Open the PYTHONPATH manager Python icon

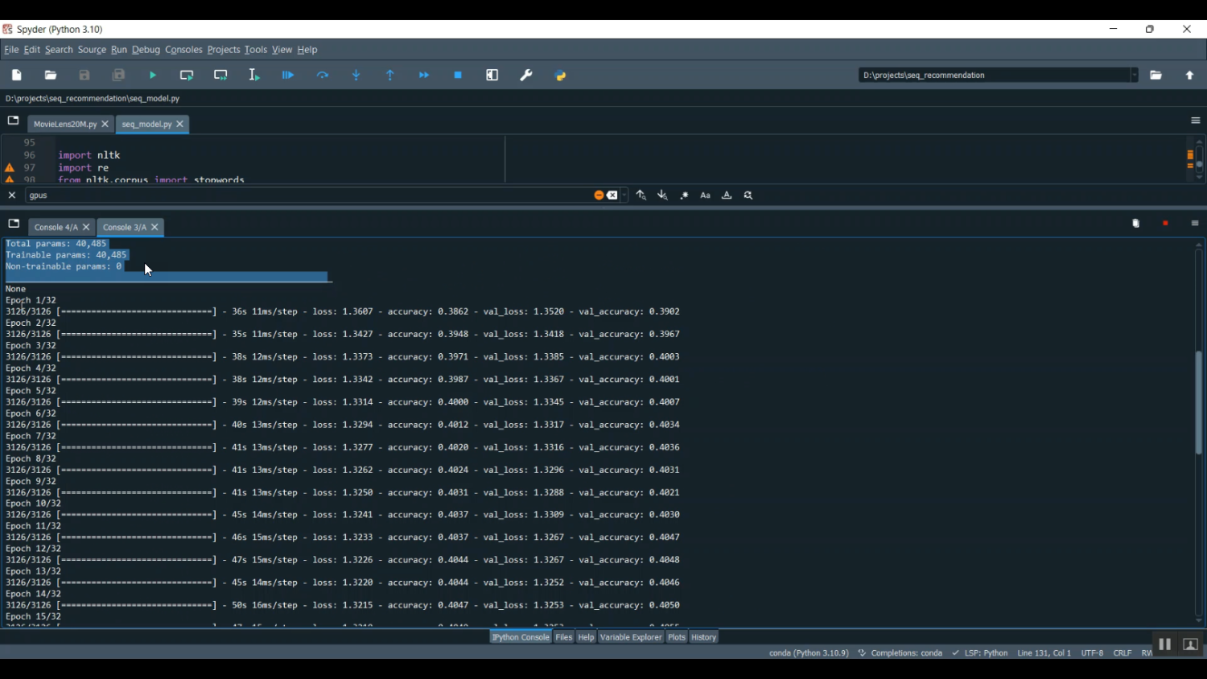pyautogui.click(x=561, y=76)
